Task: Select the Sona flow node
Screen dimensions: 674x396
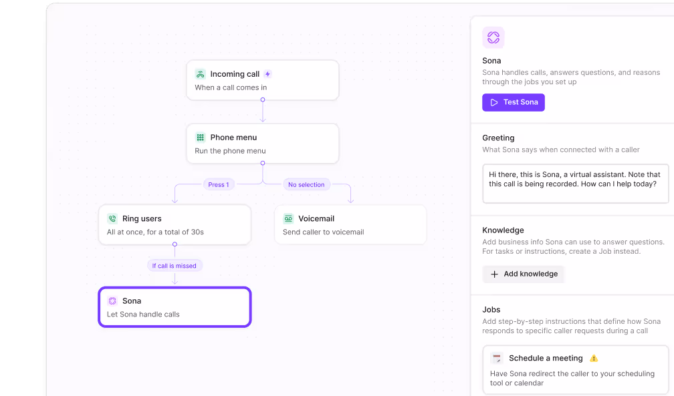Action: (175, 307)
